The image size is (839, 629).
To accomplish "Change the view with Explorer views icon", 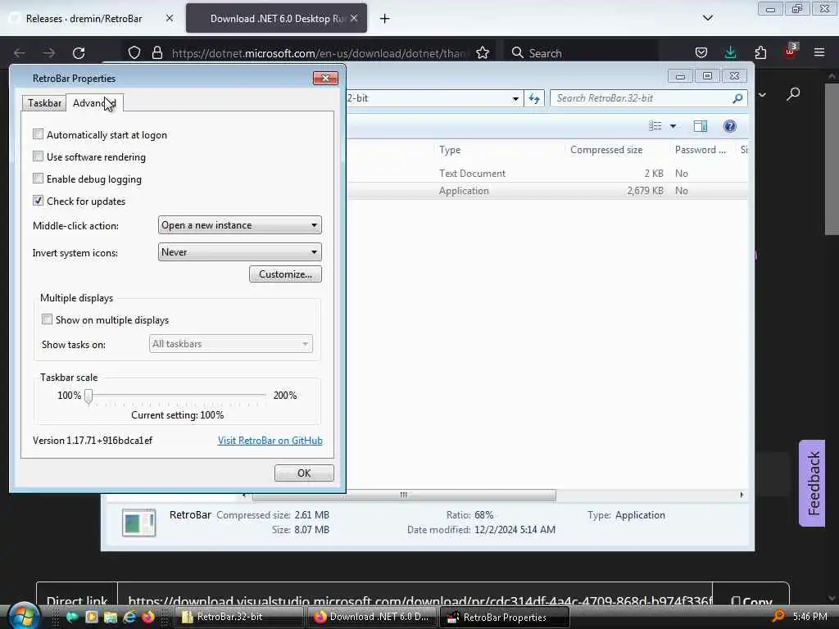I will [655, 125].
